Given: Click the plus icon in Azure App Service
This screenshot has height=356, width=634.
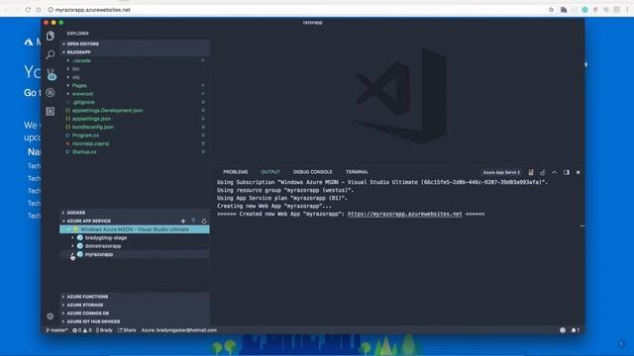Looking at the screenshot, I should tap(183, 221).
